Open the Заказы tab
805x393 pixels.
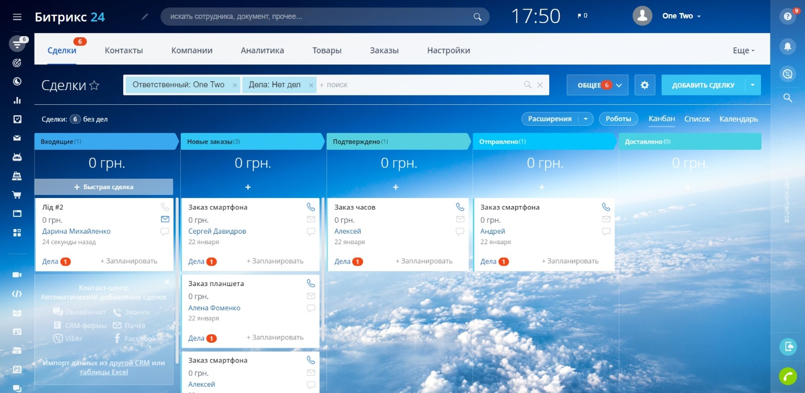(384, 51)
